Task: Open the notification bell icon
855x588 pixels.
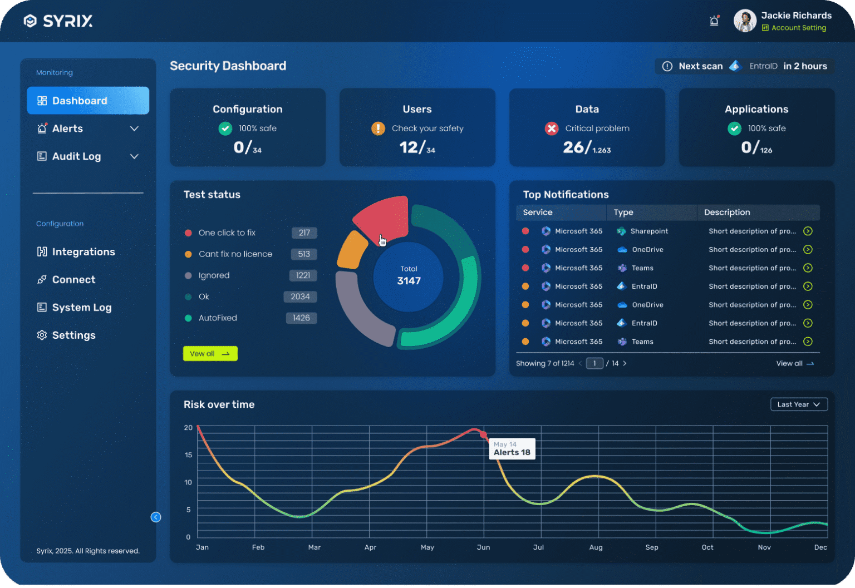Action: click(714, 21)
